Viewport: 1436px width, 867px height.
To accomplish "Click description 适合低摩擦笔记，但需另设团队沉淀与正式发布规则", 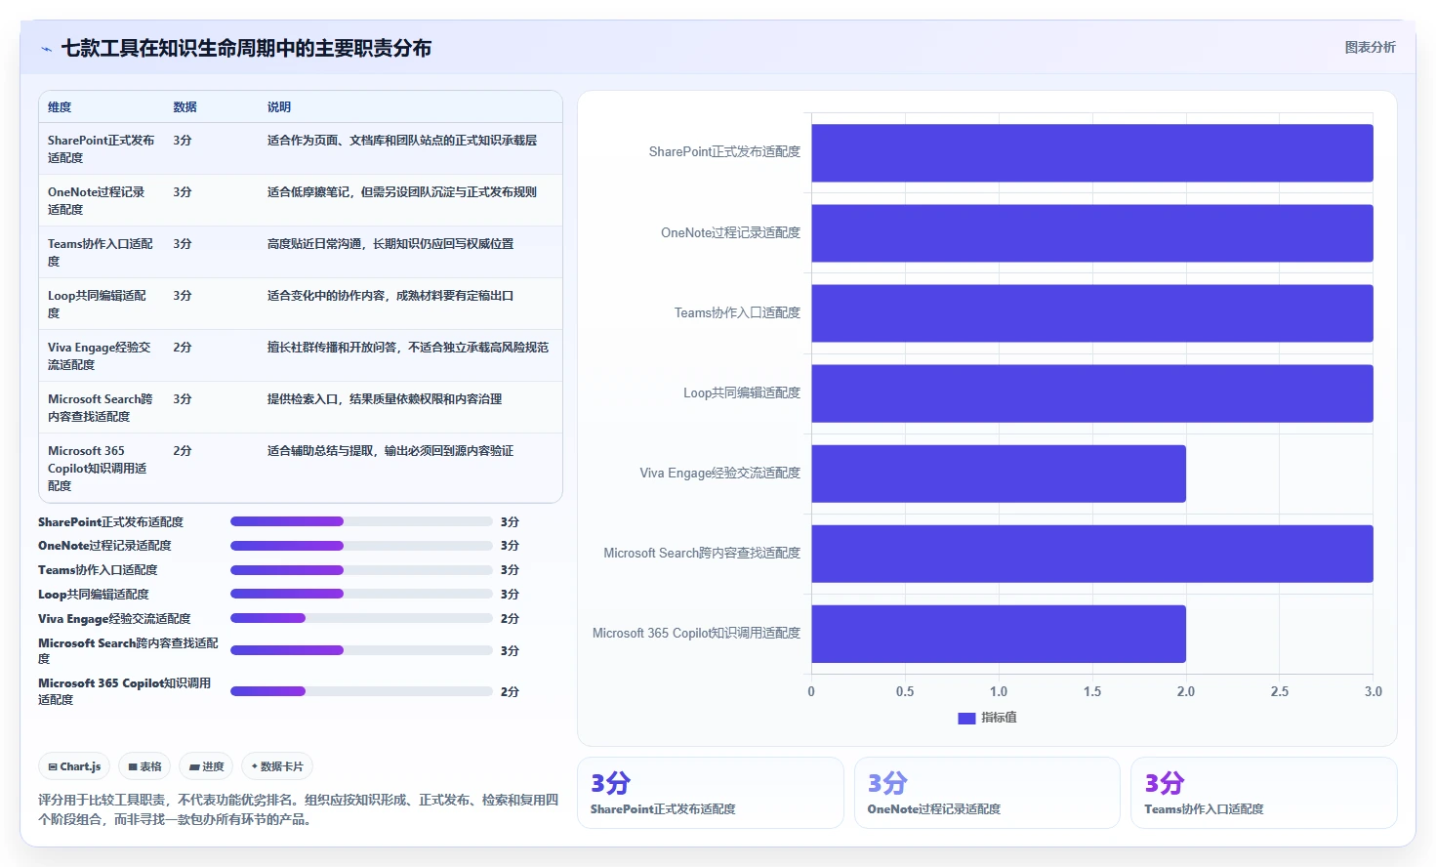I will coord(402,191).
